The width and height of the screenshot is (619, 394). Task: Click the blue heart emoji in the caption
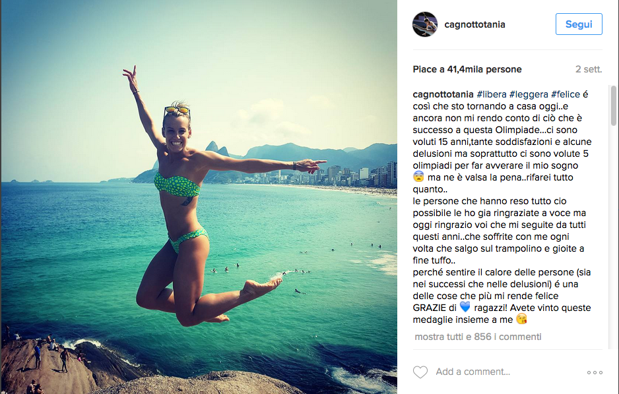point(465,307)
